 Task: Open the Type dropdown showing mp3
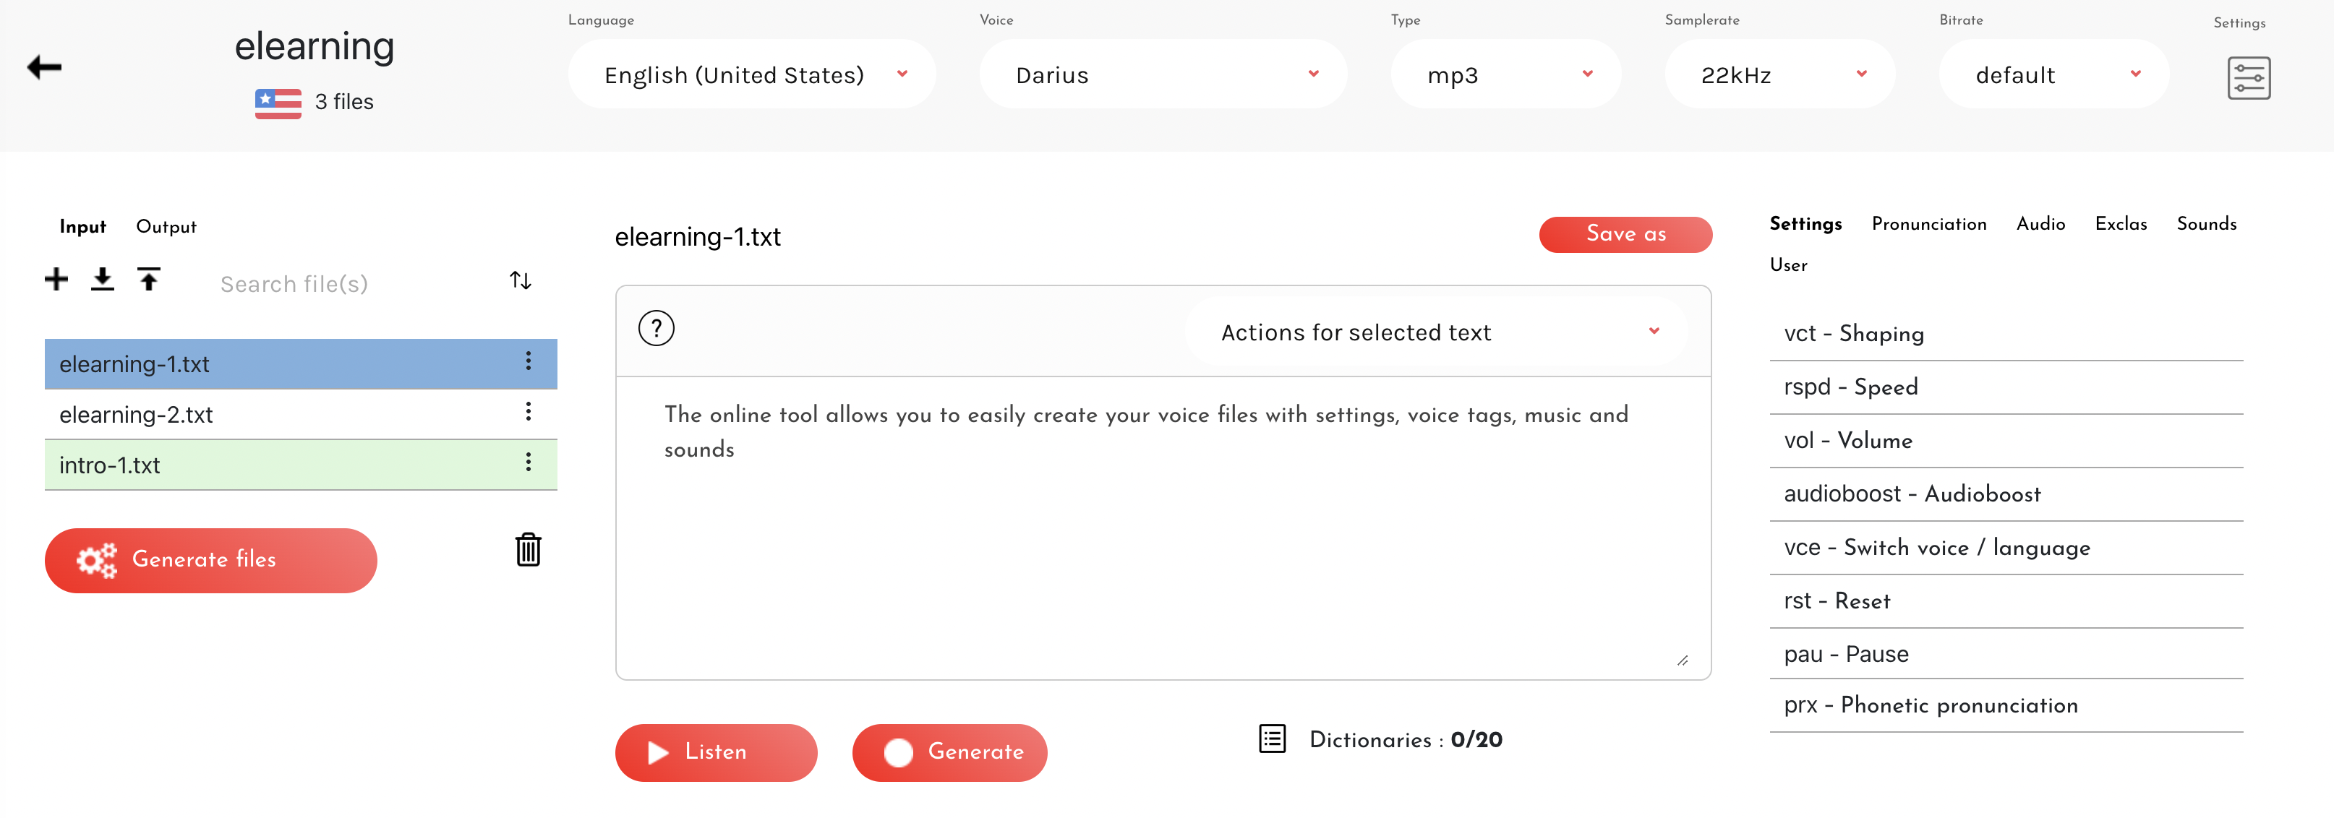tap(1506, 74)
